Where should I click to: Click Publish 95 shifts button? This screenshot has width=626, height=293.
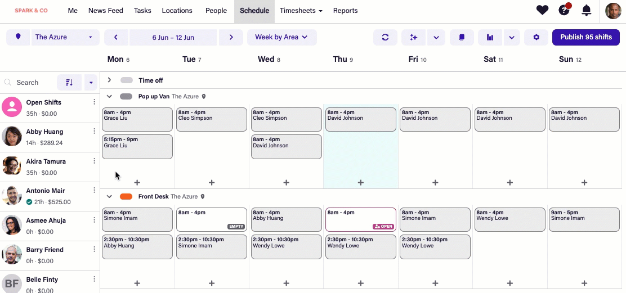coord(585,37)
